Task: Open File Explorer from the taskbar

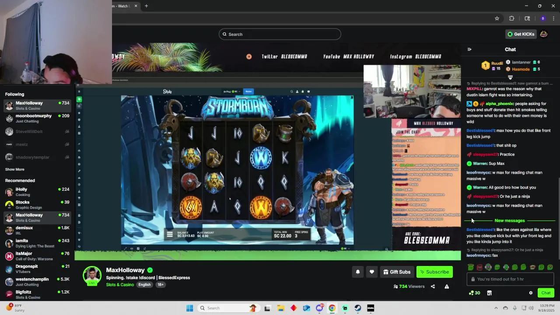Action: pyautogui.click(x=281, y=308)
